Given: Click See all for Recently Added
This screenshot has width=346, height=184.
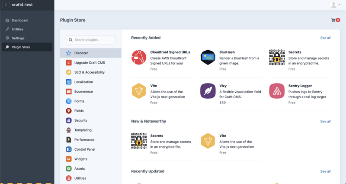Looking at the screenshot, I should coord(325,38).
